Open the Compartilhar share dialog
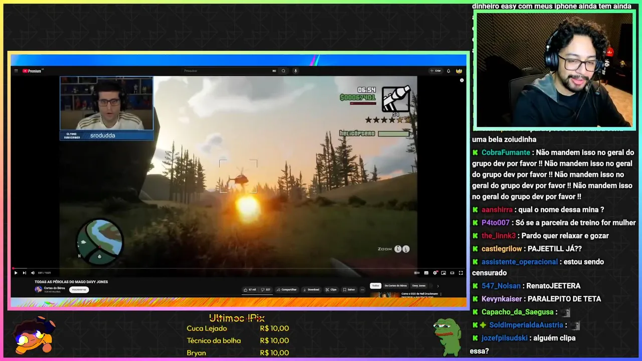This screenshot has height=361, width=642. click(286, 289)
